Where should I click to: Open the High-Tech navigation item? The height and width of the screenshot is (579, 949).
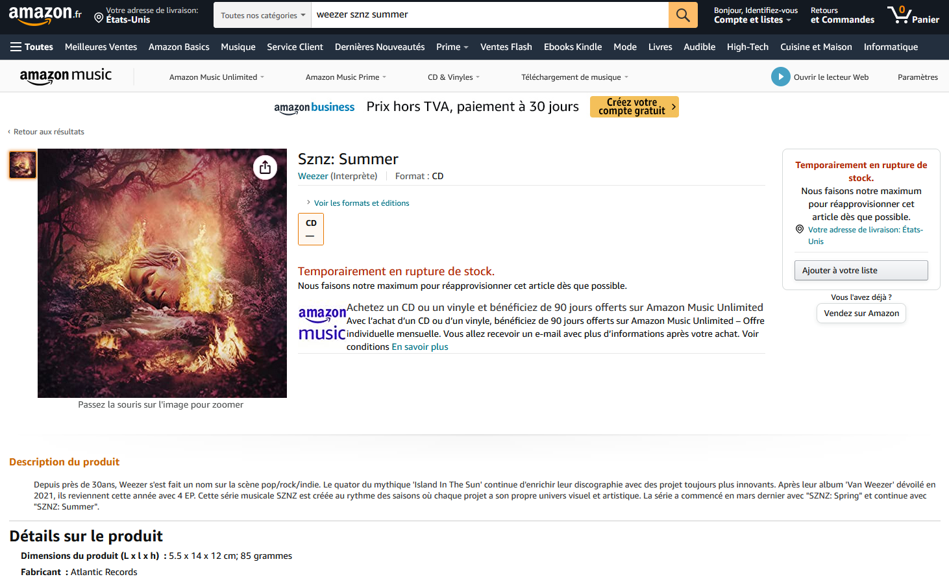pyautogui.click(x=747, y=47)
